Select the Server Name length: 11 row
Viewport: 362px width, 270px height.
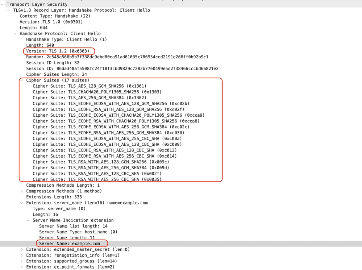67,238
